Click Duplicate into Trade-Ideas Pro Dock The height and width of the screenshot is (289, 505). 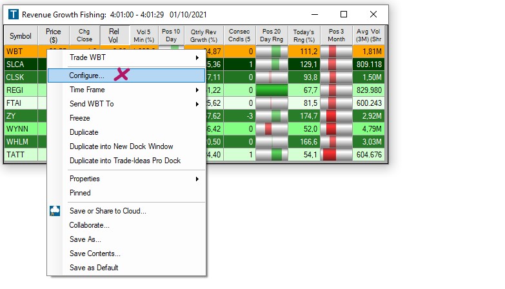tap(125, 161)
